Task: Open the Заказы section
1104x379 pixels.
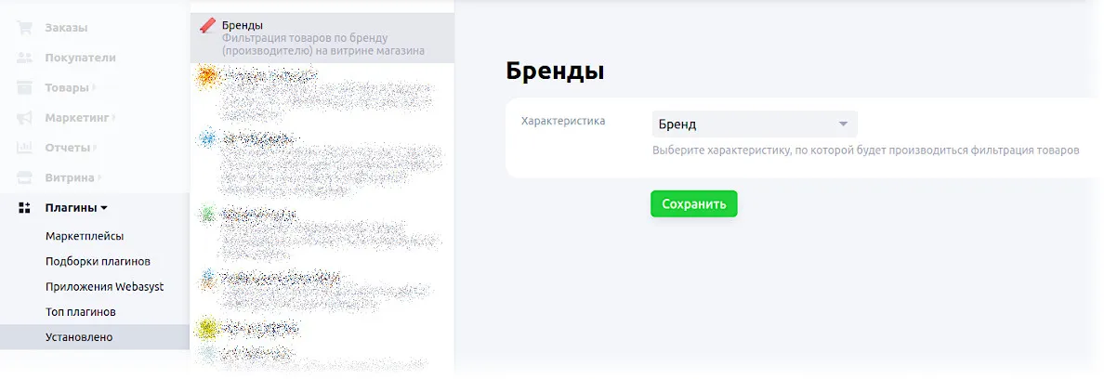Action: pyautogui.click(x=66, y=28)
